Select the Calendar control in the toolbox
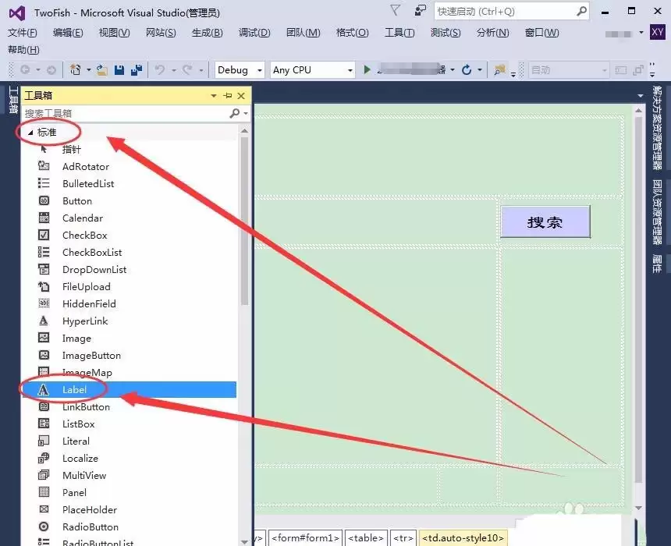Viewport: 671px width, 546px height. point(83,218)
